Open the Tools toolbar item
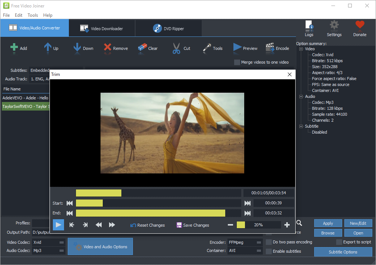The width and height of the screenshot is (376, 265). click(213, 48)
